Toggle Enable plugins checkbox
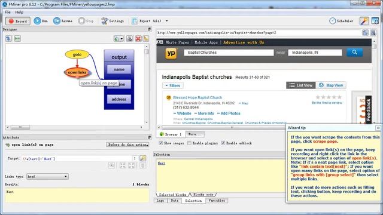The image size is (383, 215). point(189,143)
